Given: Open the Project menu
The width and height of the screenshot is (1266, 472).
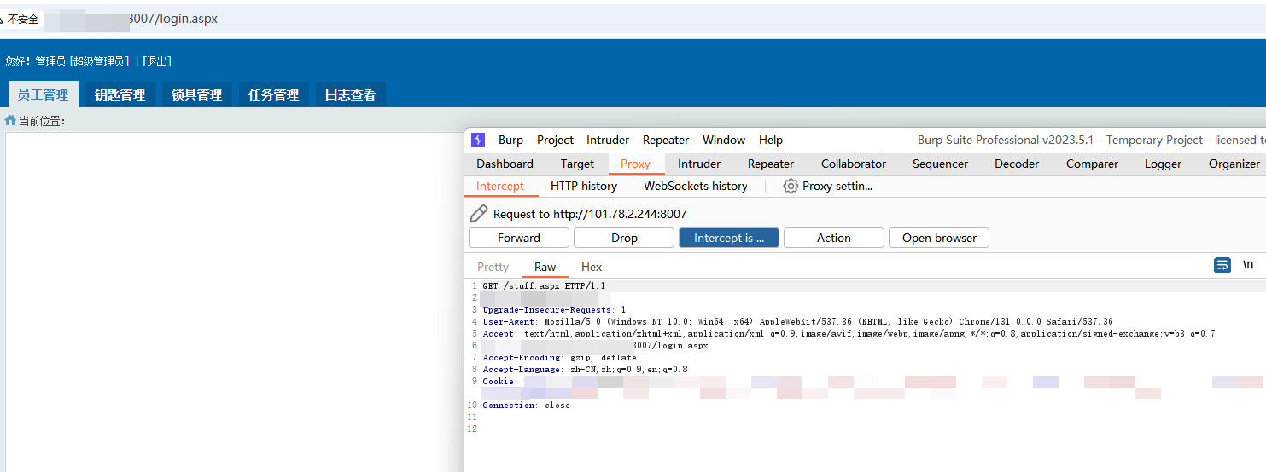Looking at the screenshot, I should coord(555,140).
